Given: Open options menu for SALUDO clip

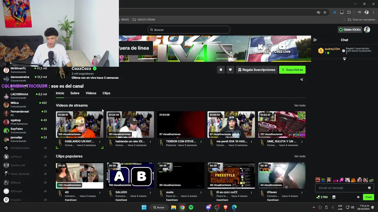Looking at the screenshot, I should click(x=150, y=193).
